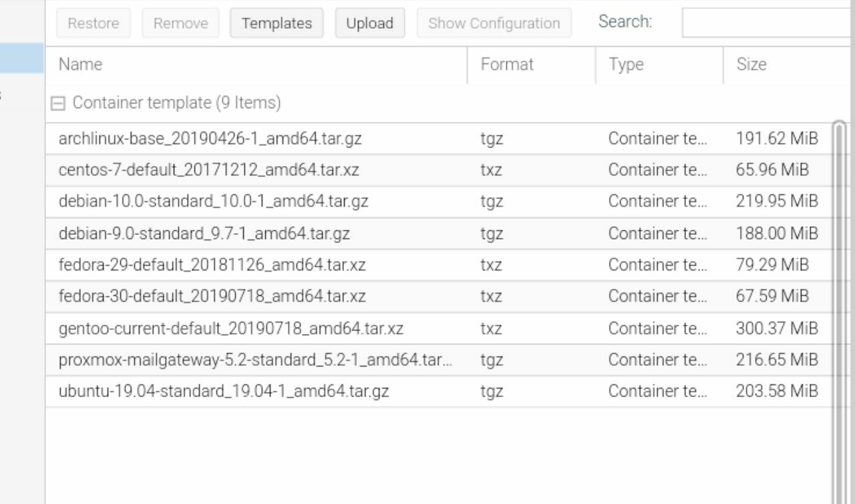Focus the Search input field

pyautogui.click(x=768, y=23)
